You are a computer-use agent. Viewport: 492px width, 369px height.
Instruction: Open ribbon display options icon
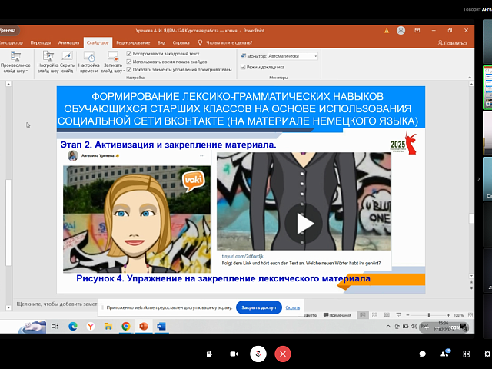tap(417, 31)
